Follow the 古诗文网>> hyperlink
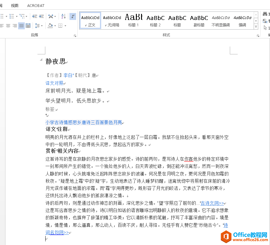 pyautogui.click(x=212, y=203)
